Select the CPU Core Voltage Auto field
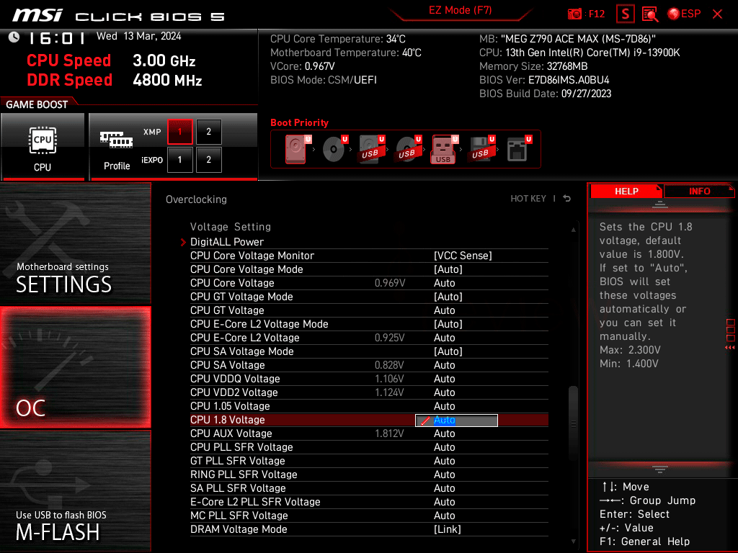This screenshot has width=738, height=553. pyautogui.click(x=444, y=283)
